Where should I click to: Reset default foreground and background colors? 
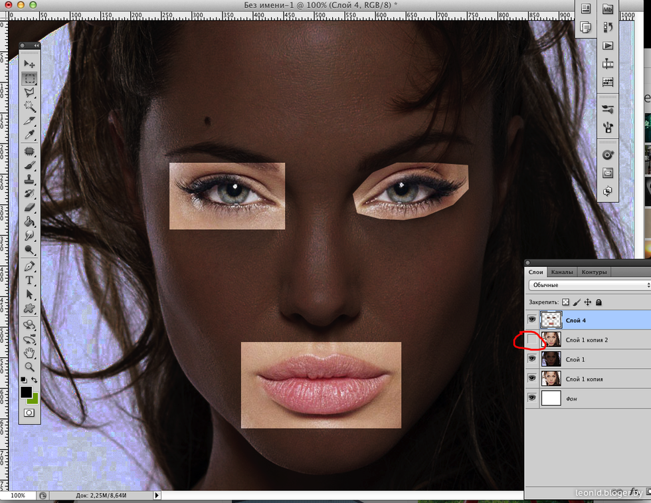(x=24, y=380)
